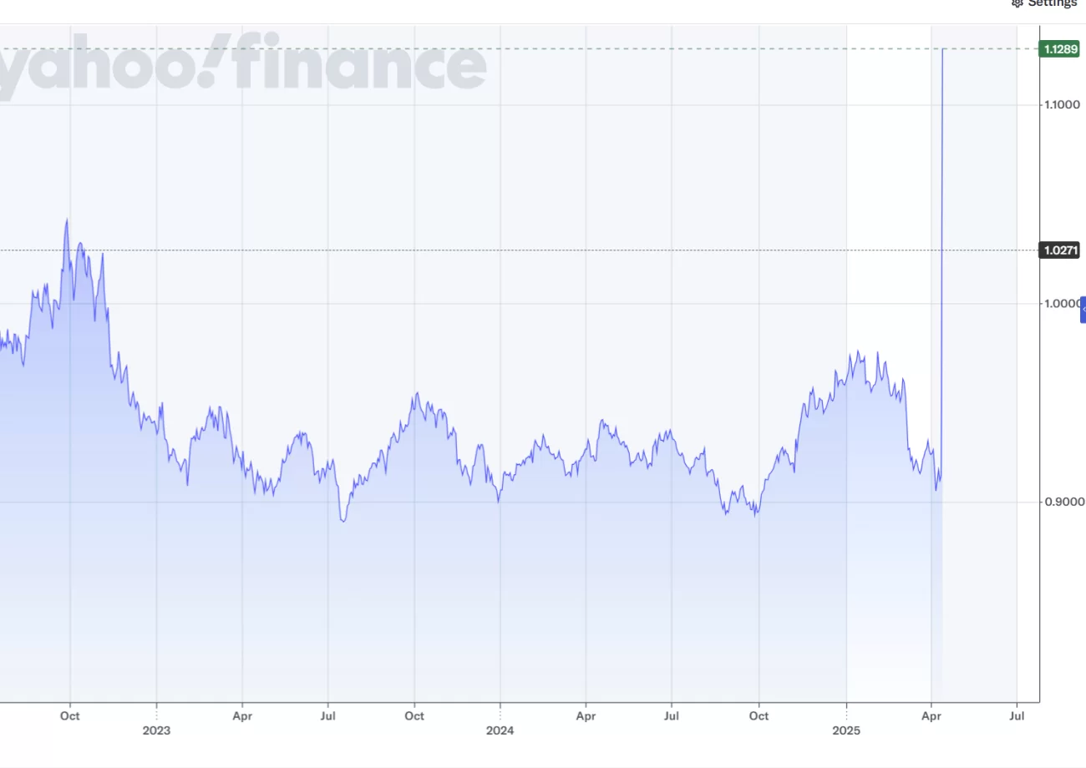The width and height of the screenshot is (1086, 768).
Task: Click the Oct label preceding the 2023 label
Action: tap(70, 715)
